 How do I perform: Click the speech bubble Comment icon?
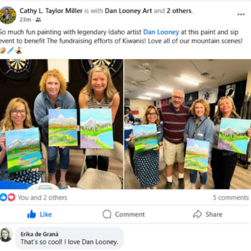click(x=107, y=214)
